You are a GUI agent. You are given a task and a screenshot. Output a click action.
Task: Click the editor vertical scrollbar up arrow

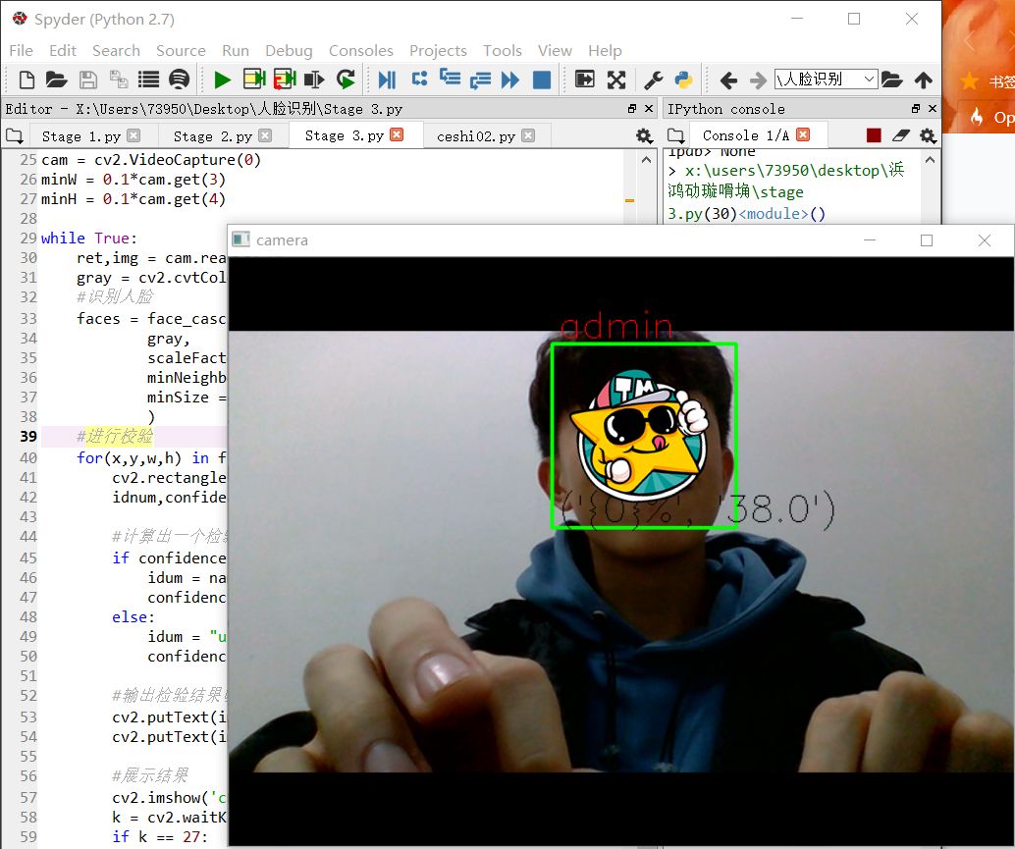[x=645, y=159]
